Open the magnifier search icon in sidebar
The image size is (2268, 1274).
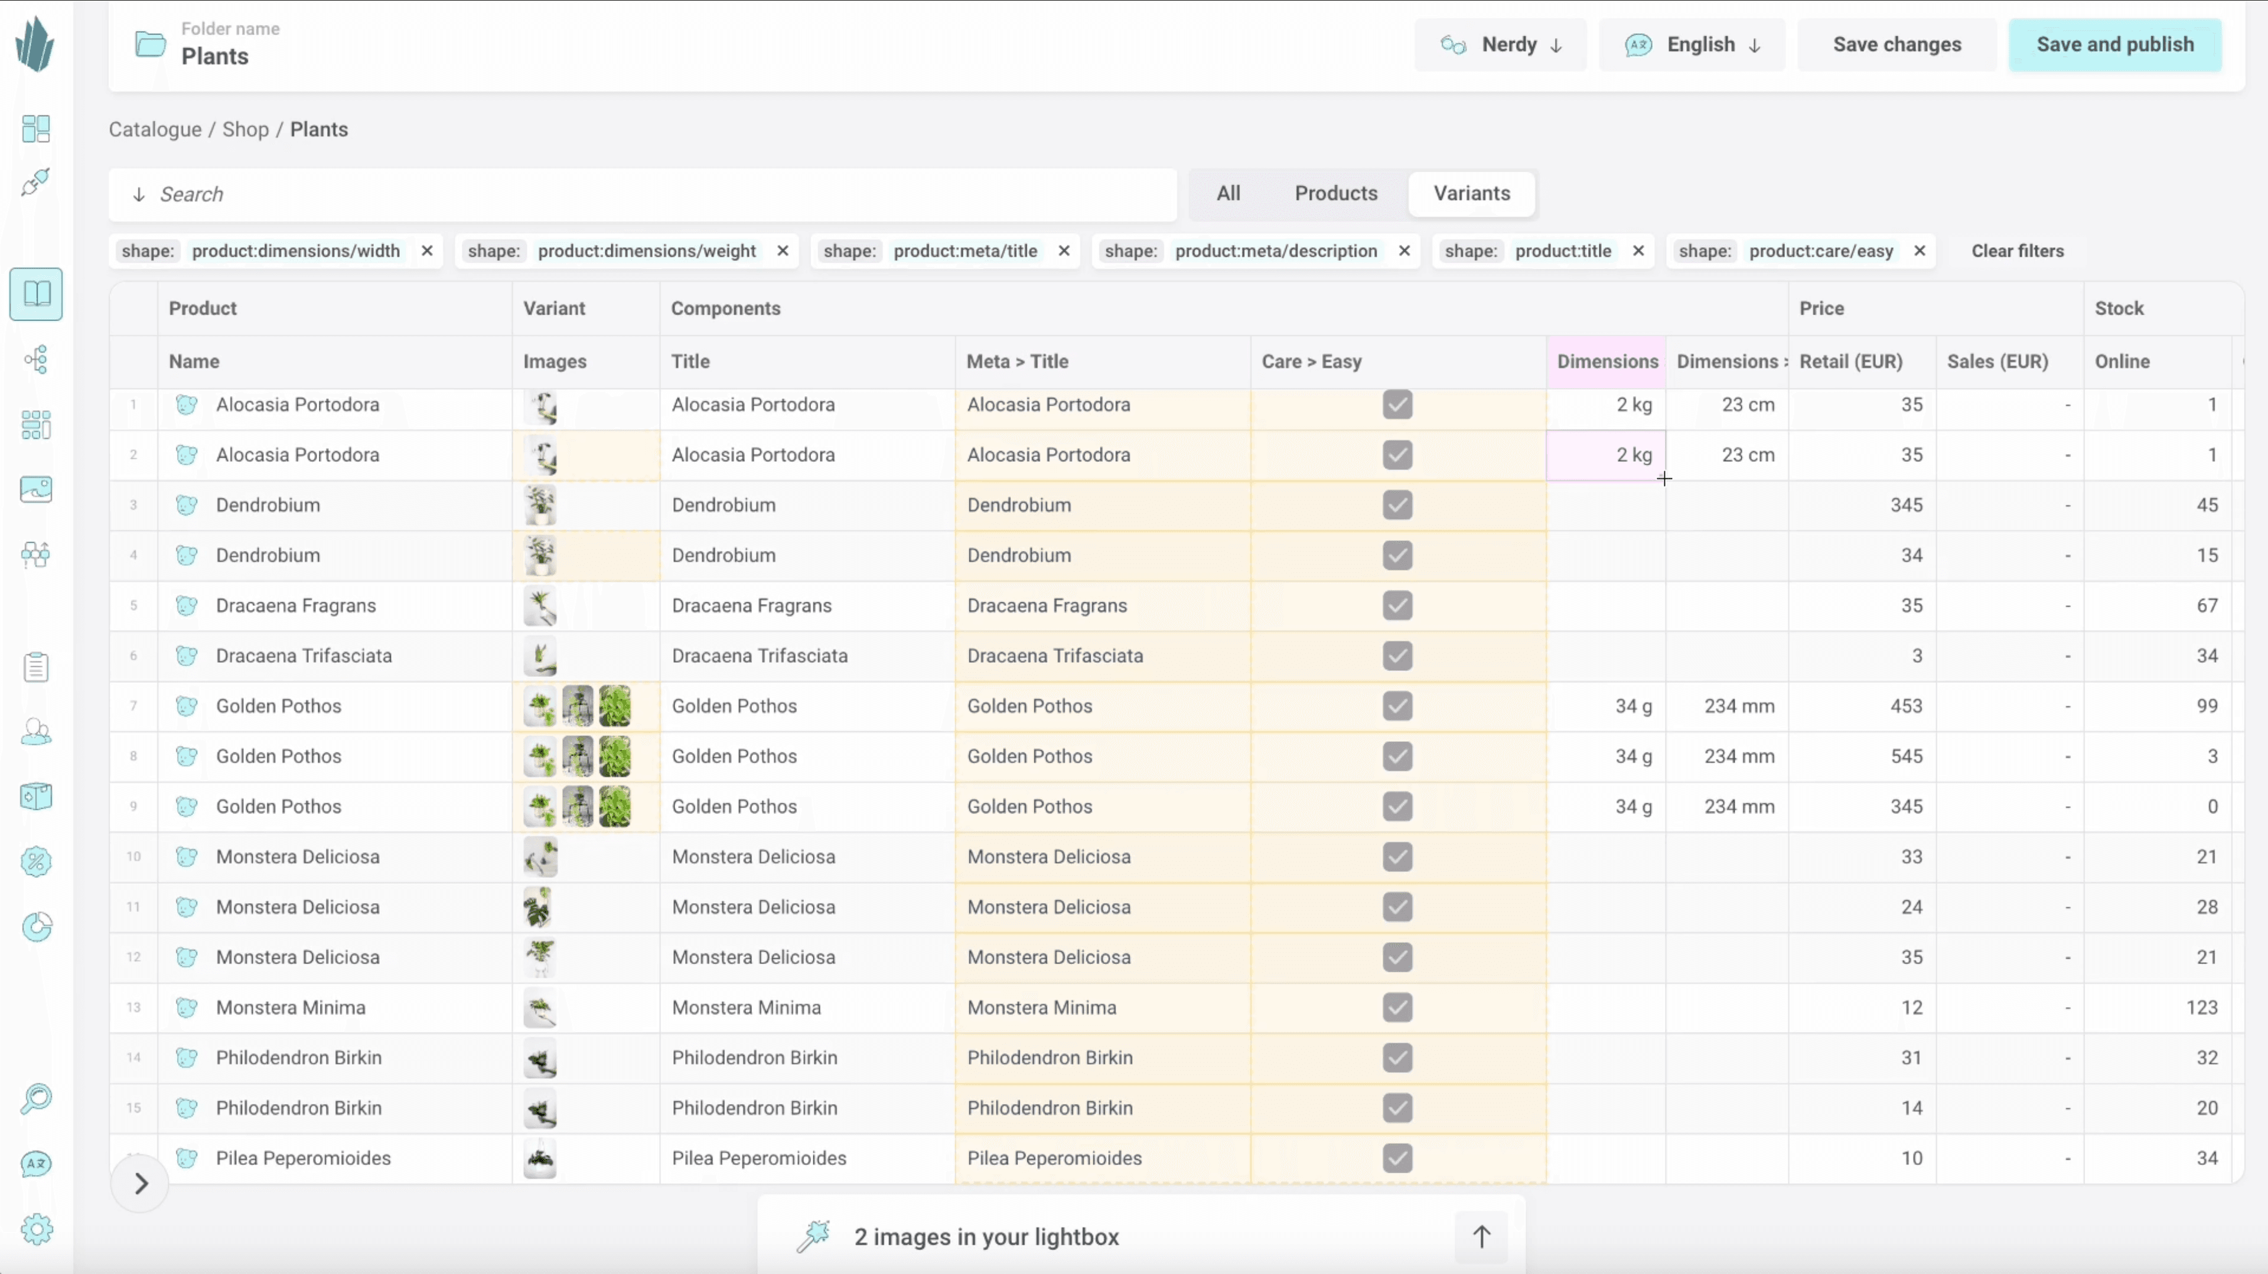[36, 1099]
